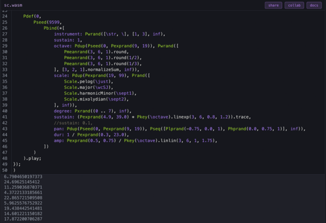Click Scale.pelog(\just) line

click(89, 81)
